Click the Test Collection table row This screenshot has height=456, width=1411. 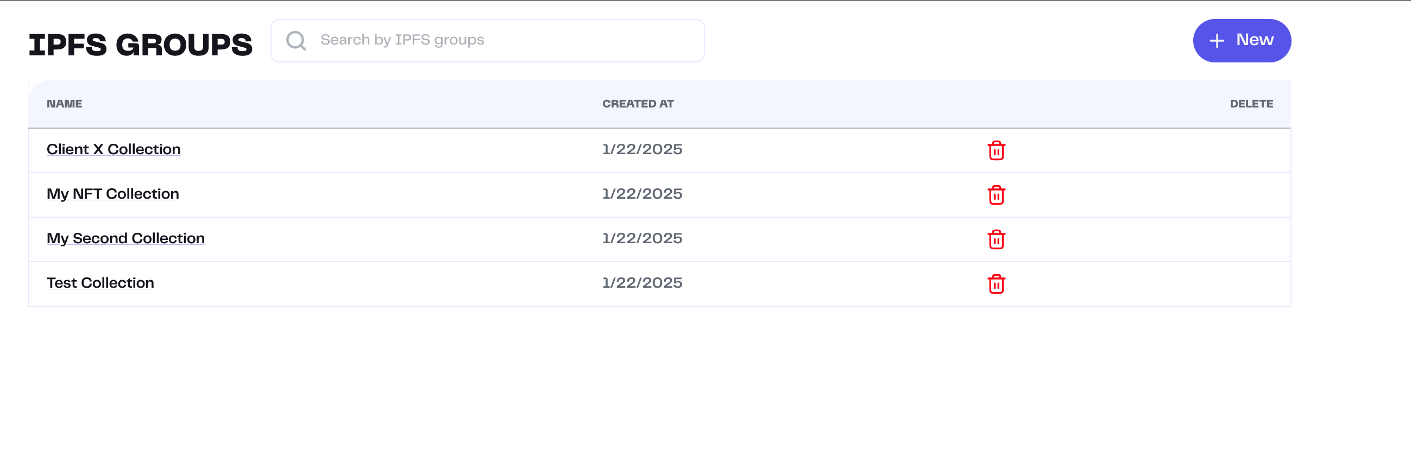[x=383, y=283]
